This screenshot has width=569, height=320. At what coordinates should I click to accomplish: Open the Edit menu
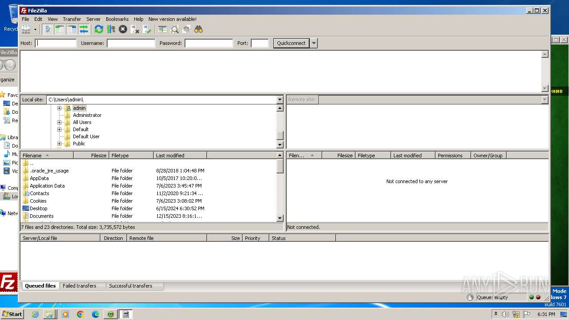pyautogui.click(x=38, y=19)
